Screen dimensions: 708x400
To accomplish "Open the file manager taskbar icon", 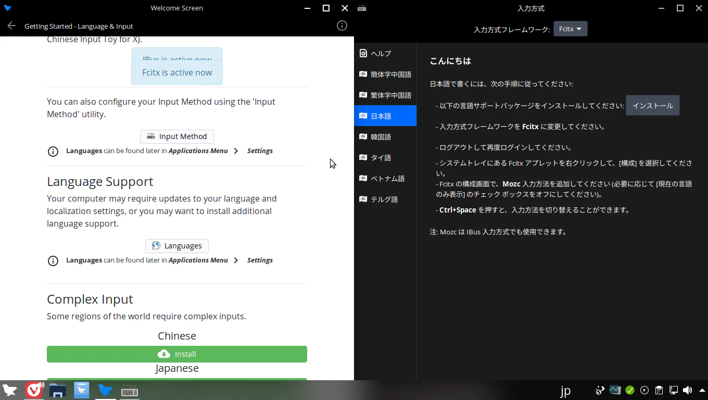I will click(x=58, y=390).
